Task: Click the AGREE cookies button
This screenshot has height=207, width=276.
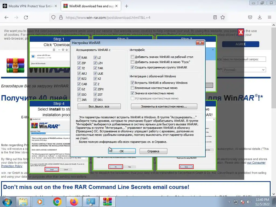Action: [241, 44]
